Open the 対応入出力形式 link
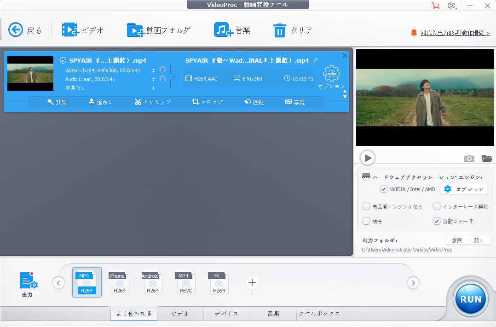 click(x=455, y=33)
